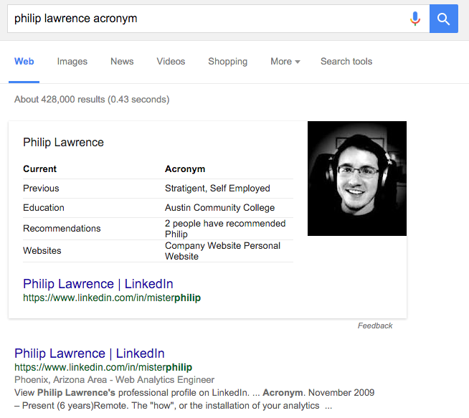Select the 'Philip Lawrence' card heading

[63, 143]
